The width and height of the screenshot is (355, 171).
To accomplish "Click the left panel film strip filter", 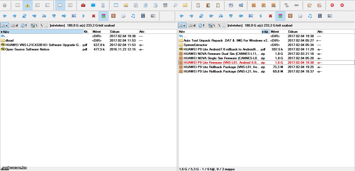I will coord(143,16).
